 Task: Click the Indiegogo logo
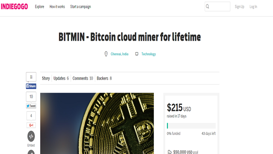tap(14, 7)
